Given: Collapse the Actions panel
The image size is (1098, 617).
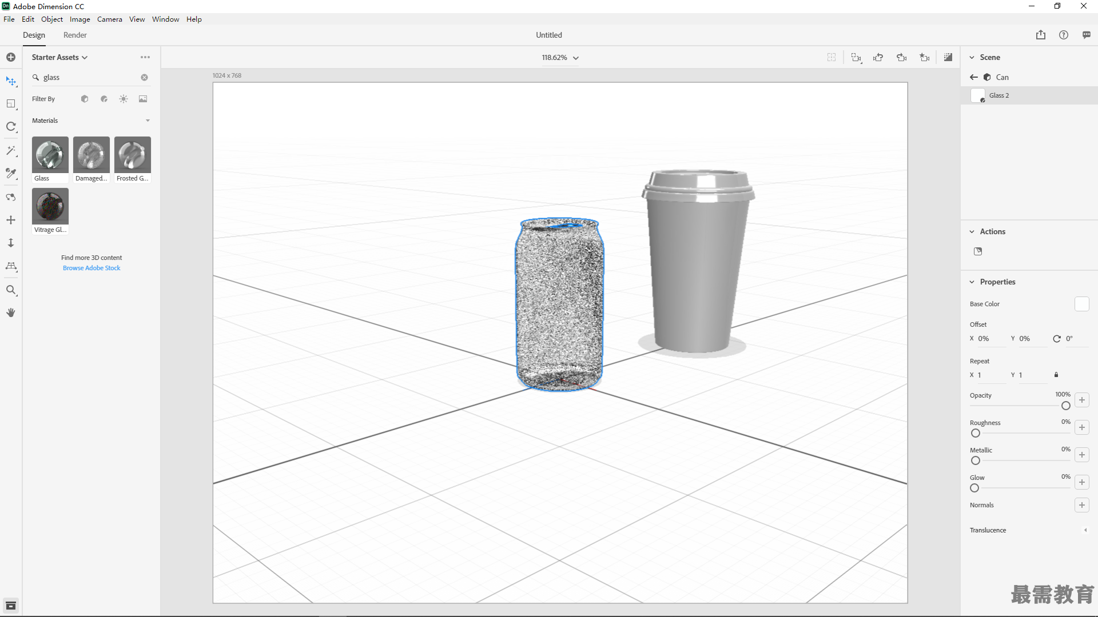Looking at the screenshot, I should (x=972, y=231).
